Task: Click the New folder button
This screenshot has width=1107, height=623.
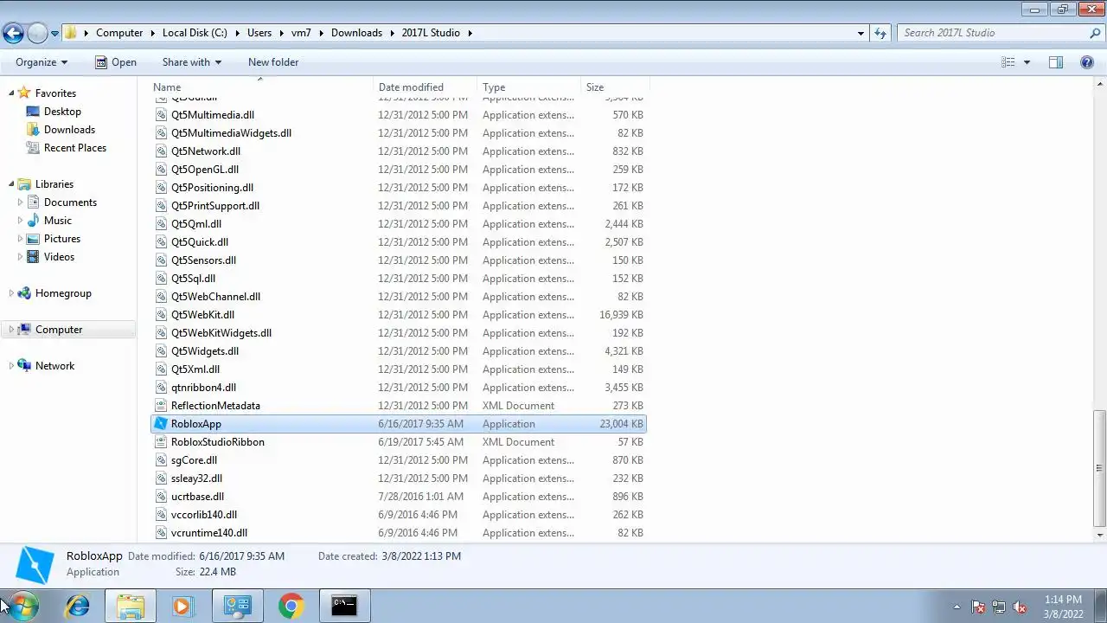Action: click(x=273, y=62)
